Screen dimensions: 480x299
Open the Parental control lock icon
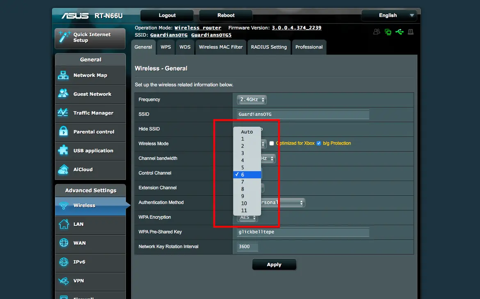tap(63, 131)
